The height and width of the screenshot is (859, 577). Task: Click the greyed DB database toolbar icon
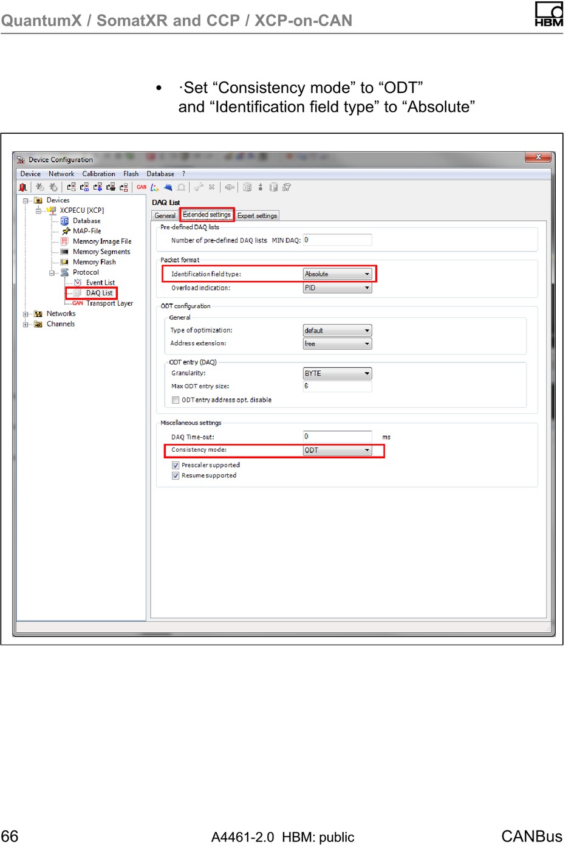(247, 187)
